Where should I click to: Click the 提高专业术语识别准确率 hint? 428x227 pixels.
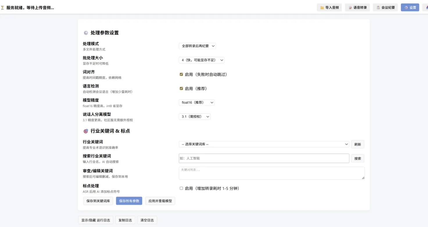(x=101, y=148)
